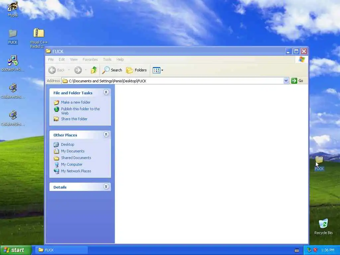
Task: Click the red security shield tray icon
Action: tap(315, 250)
